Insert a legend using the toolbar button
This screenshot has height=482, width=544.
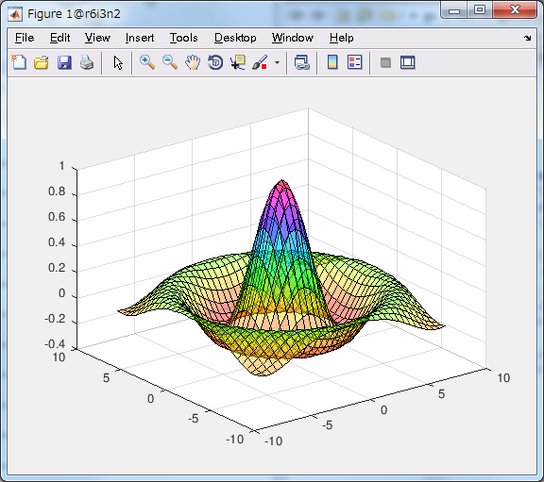(354, 62)
